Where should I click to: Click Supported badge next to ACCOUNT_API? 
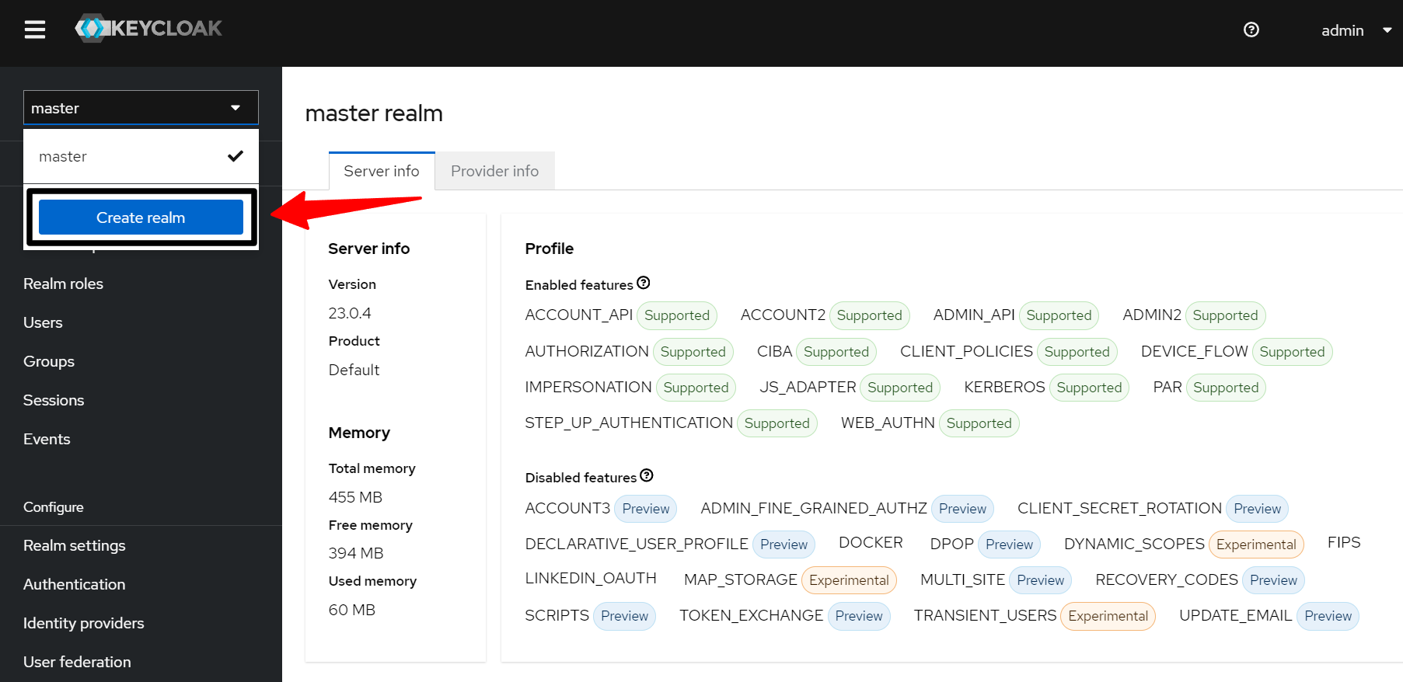point(677,315)
